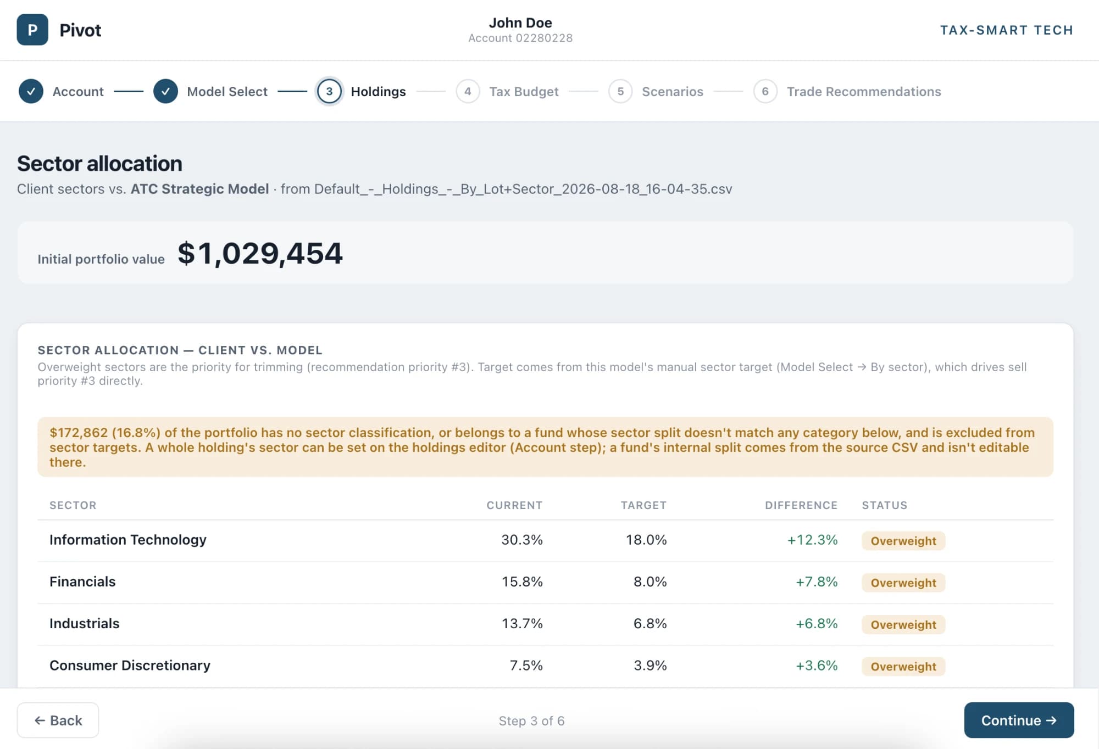Click the +12.3% difference value

pos(812,540)
